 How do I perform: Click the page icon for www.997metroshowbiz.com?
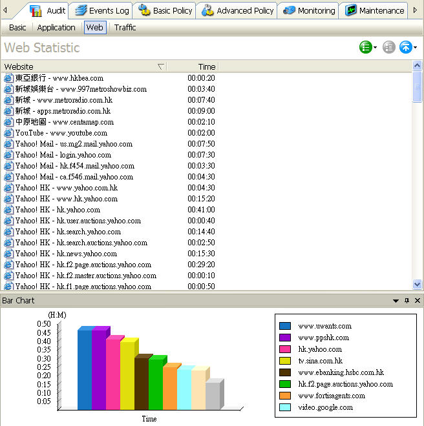(8, 89)
